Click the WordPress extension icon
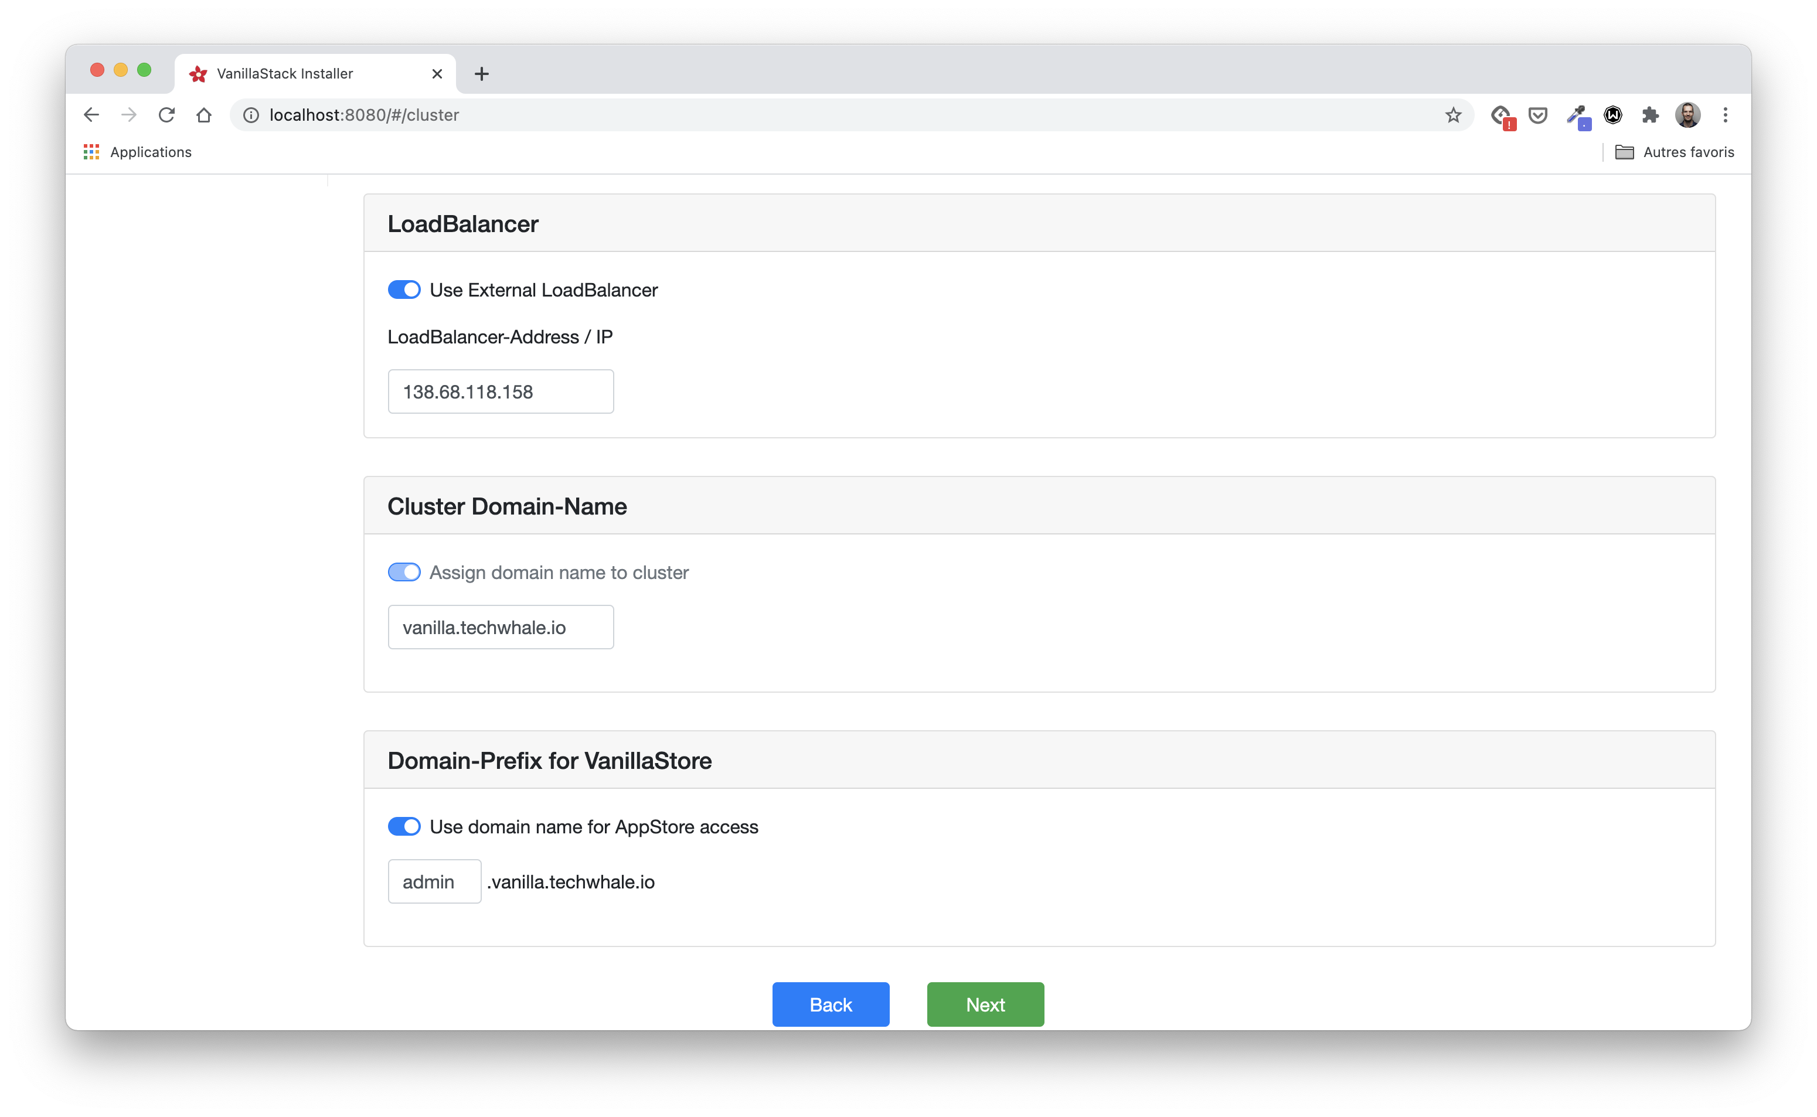Screen dimensions: 1817x1117 1612,115
